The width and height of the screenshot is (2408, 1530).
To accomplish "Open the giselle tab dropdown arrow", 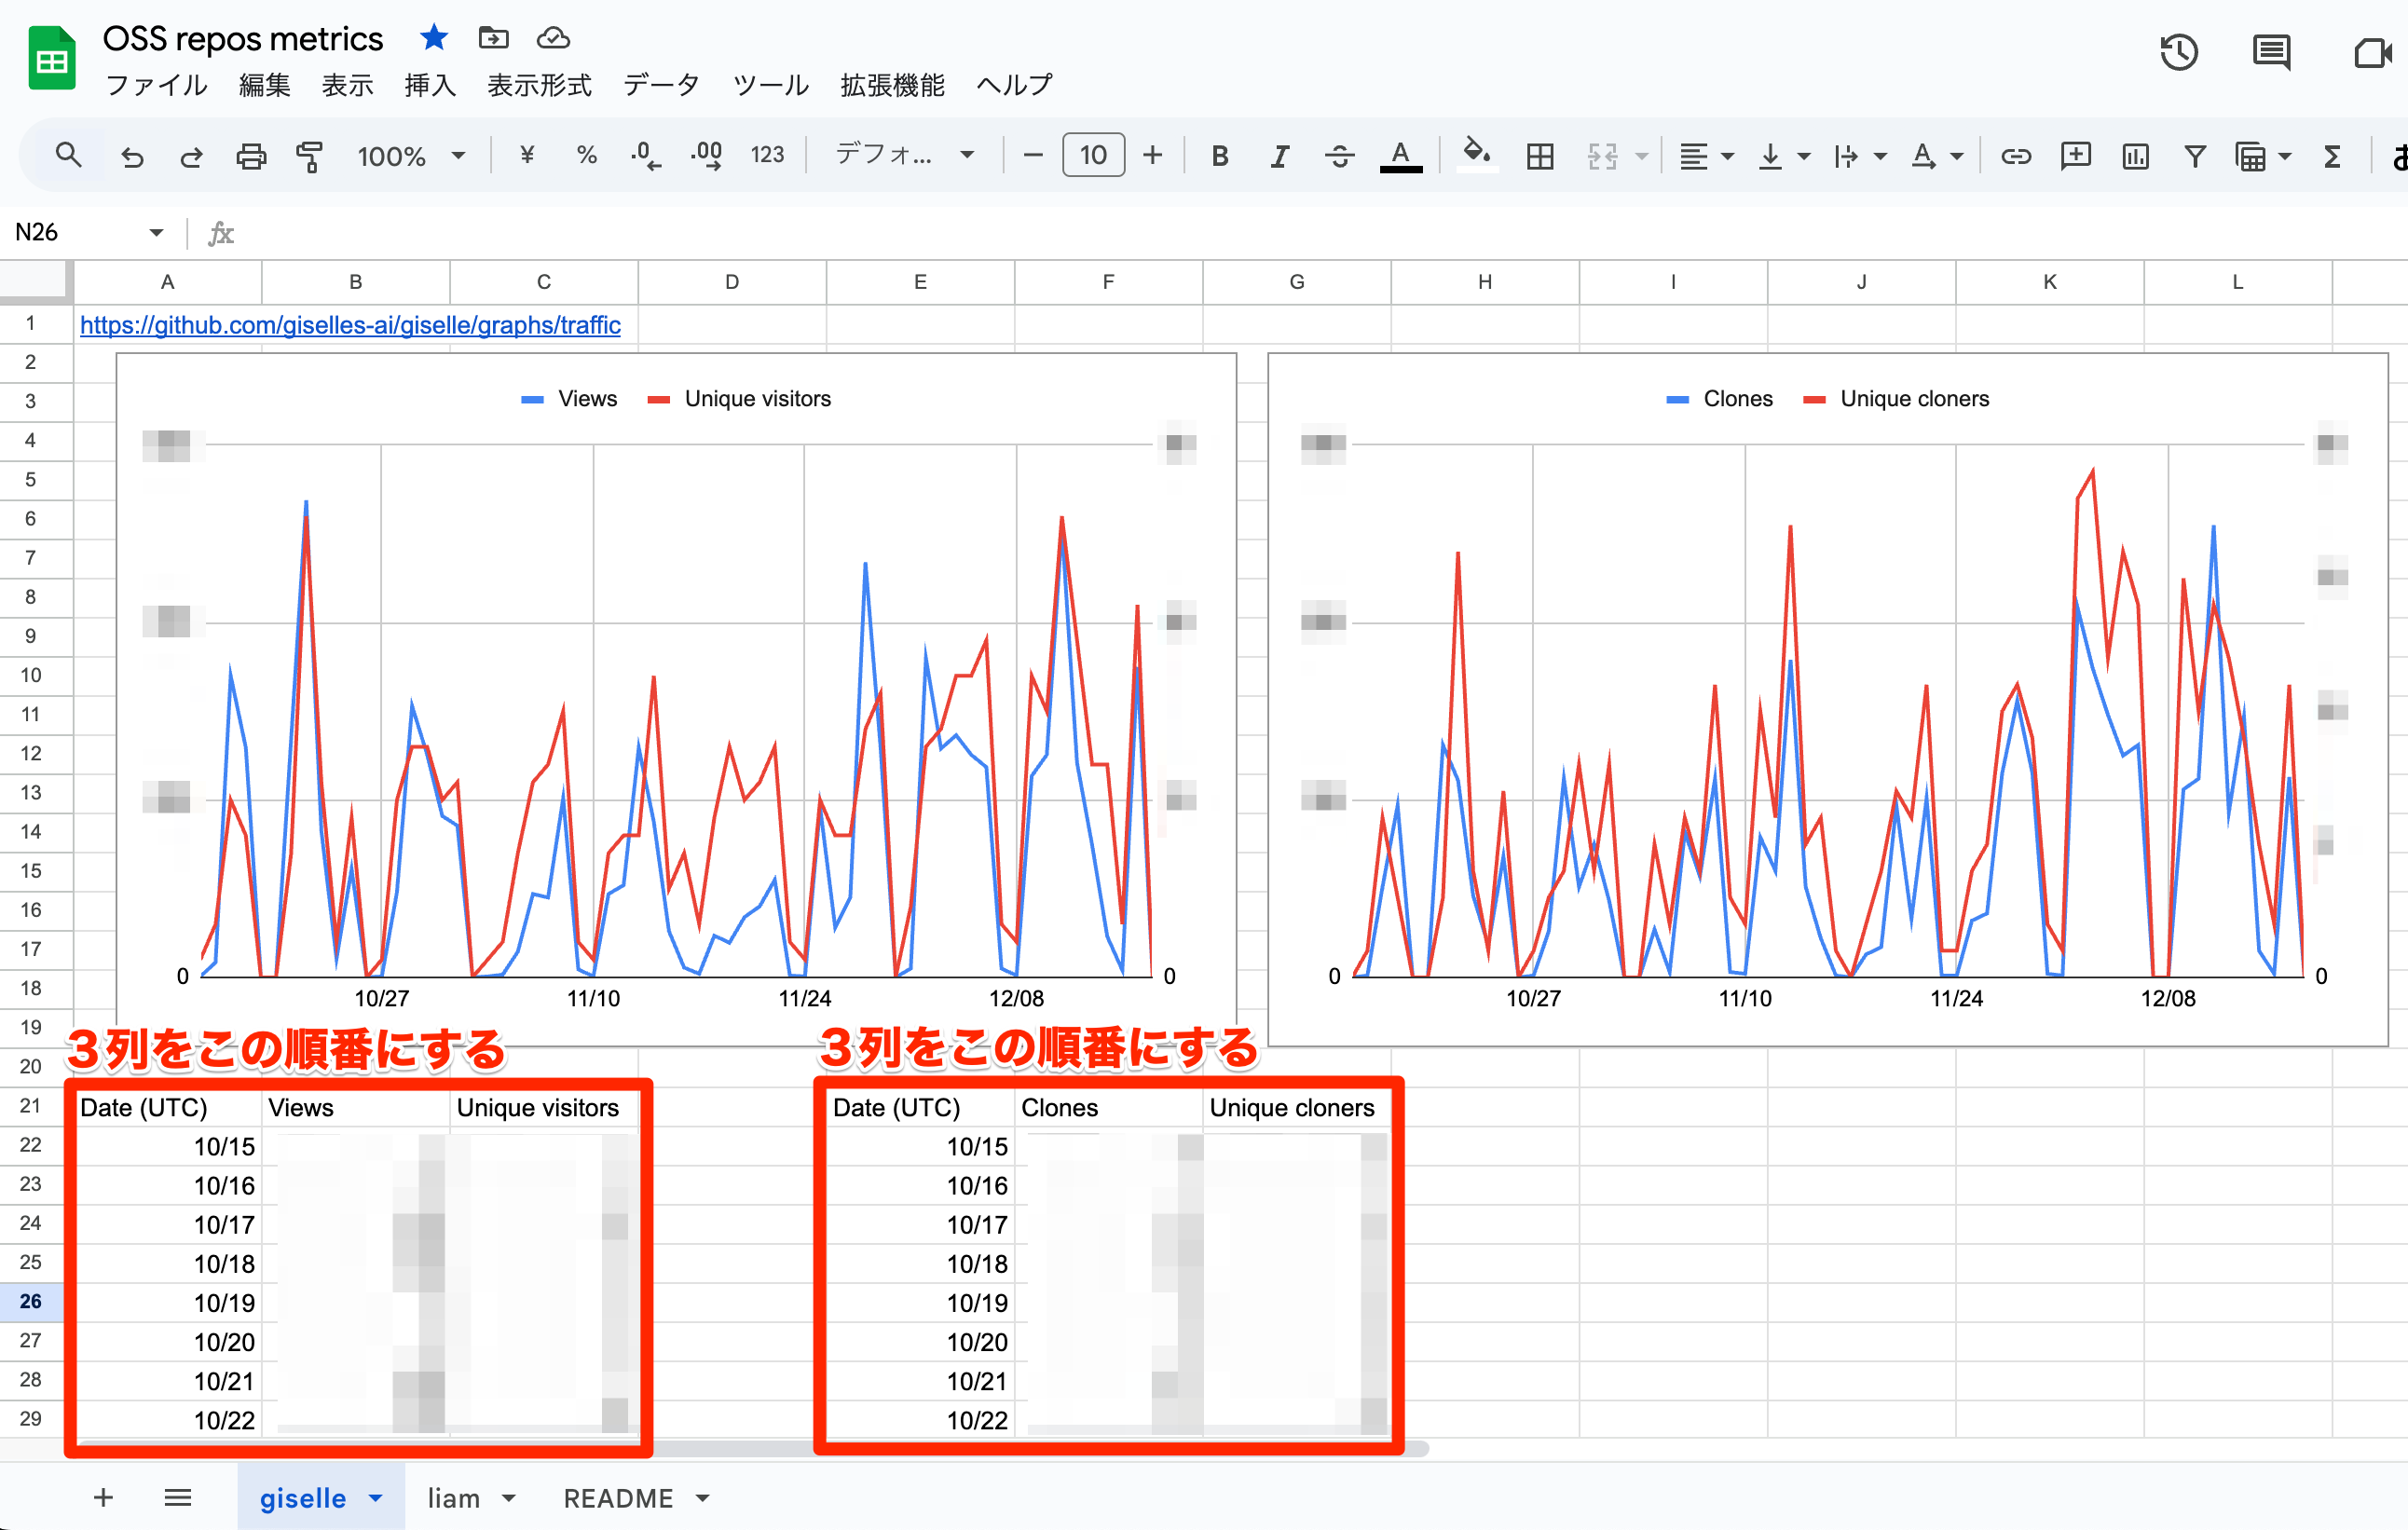I will (x=376, y=1498).
